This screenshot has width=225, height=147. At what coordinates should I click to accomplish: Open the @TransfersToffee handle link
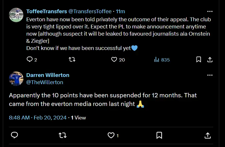(x=90, y=11)
